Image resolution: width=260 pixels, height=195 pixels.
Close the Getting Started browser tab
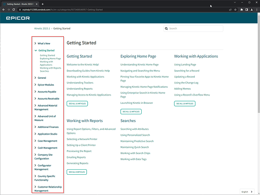(37, 4)
